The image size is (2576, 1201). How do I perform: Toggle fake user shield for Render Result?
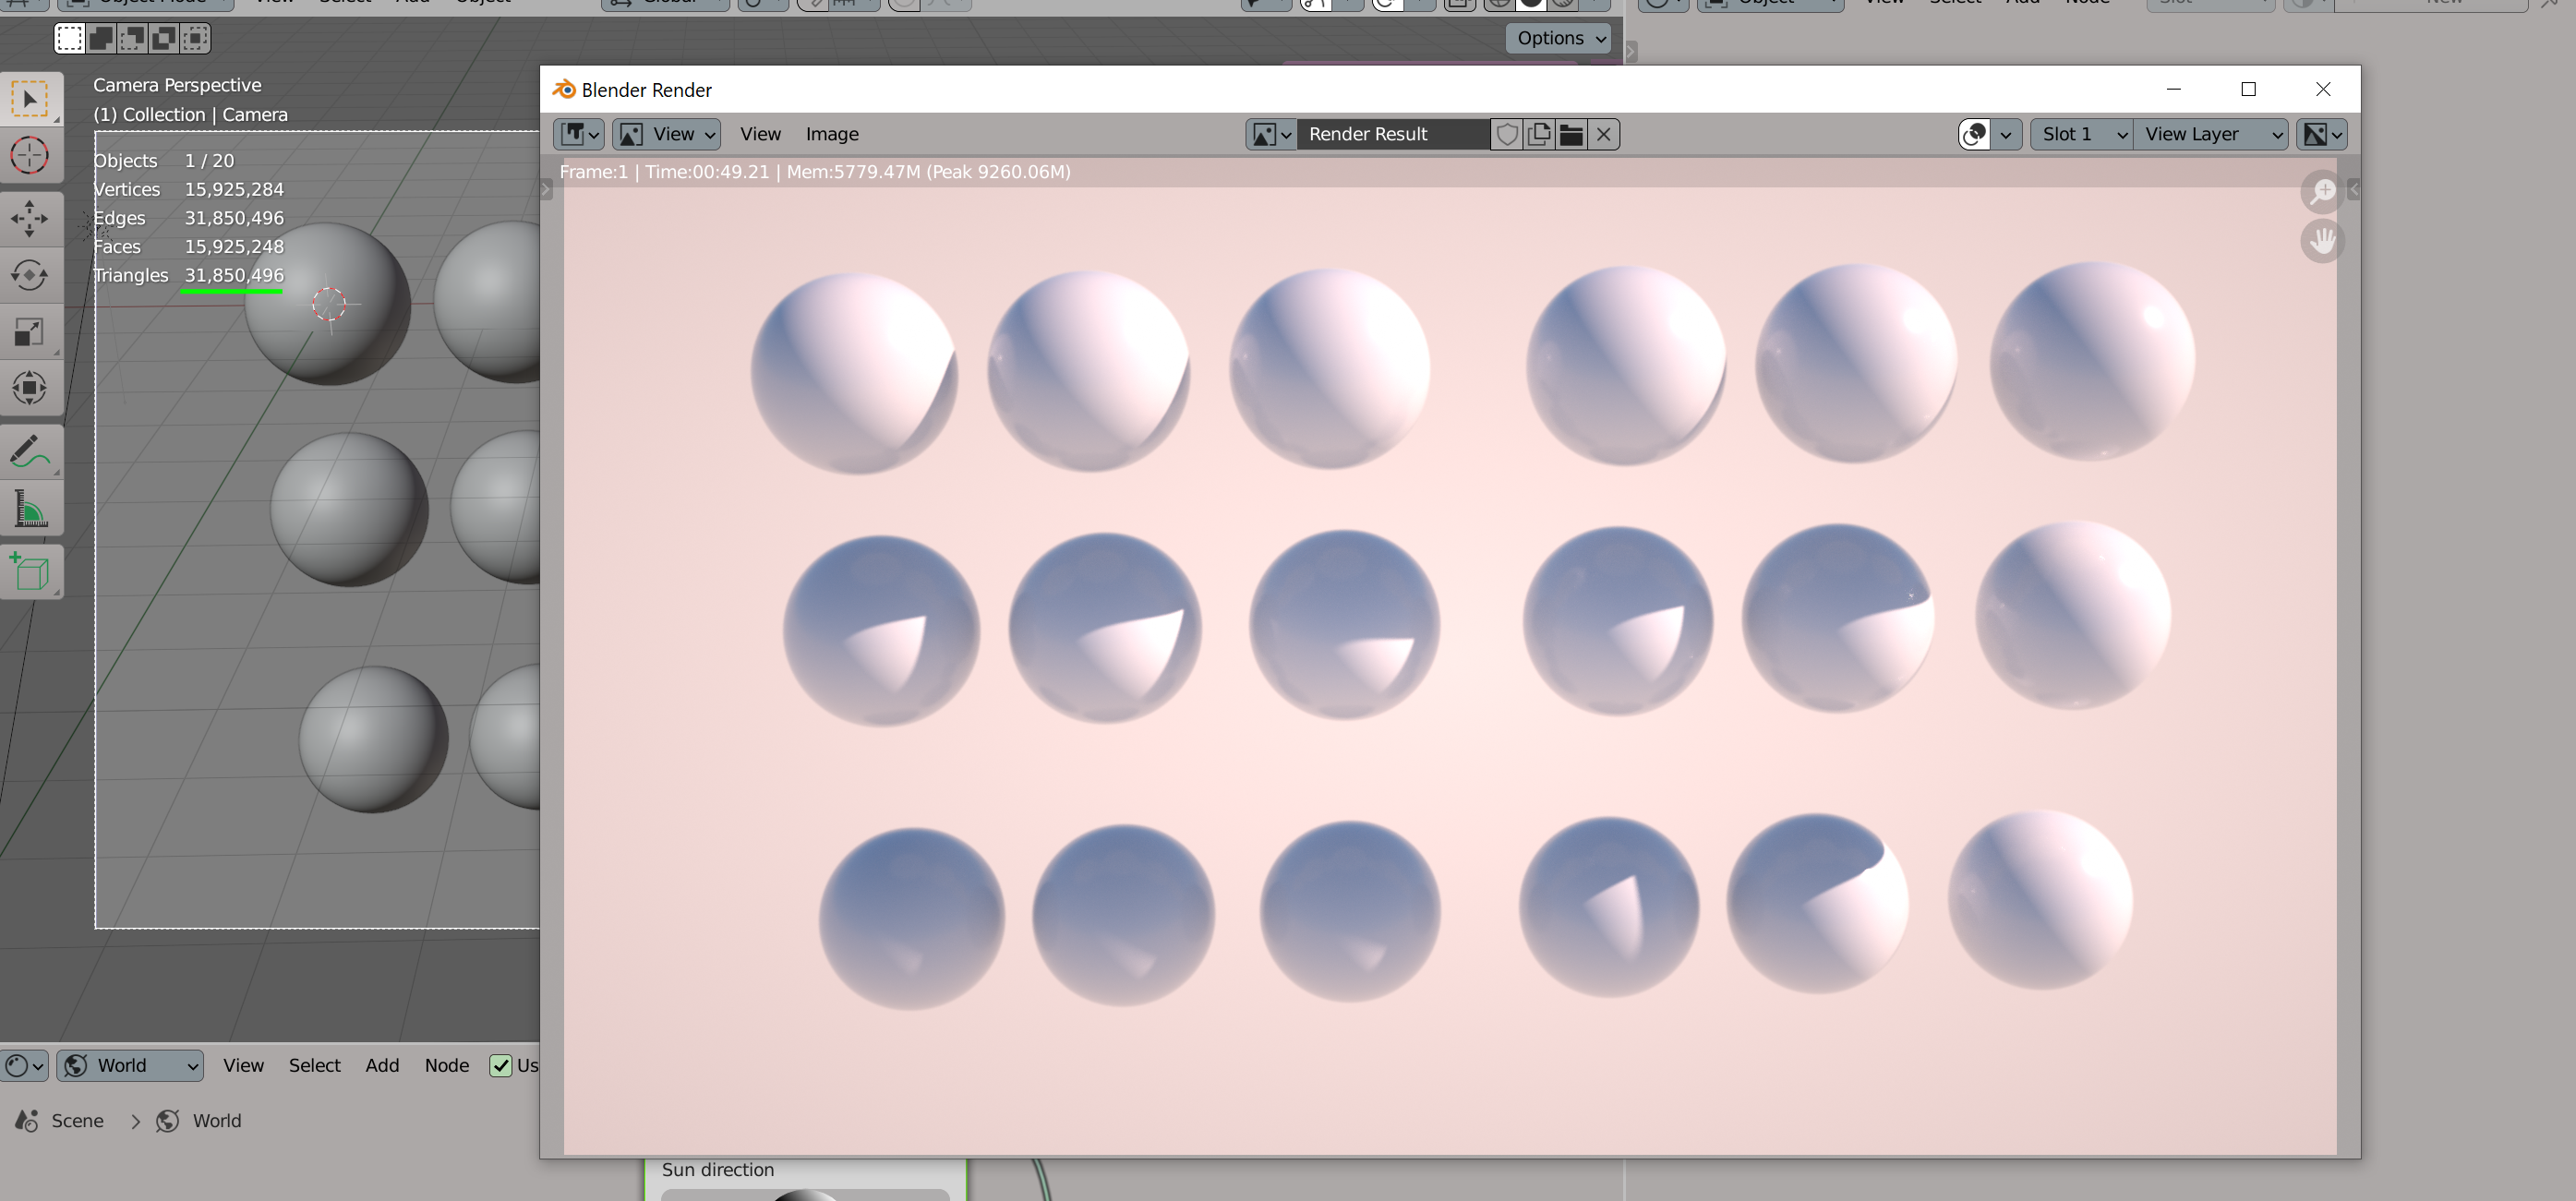point(1507,134)
